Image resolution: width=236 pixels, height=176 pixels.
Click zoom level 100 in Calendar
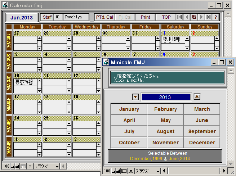pyautogui.click(x=6, y=166)
